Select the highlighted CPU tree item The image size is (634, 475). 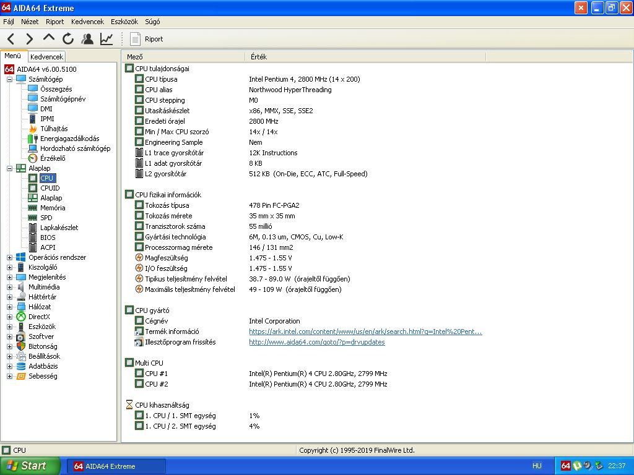(x=47, y=178)
